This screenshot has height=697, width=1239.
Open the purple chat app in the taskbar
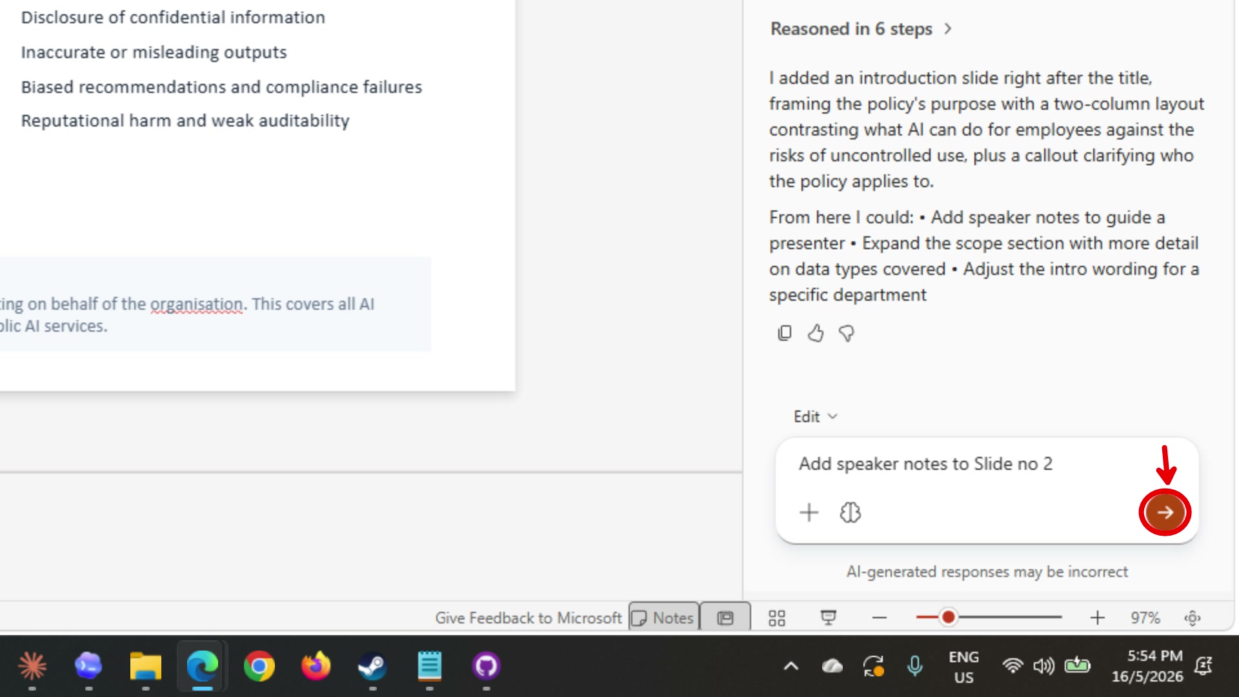[x=88, y=666]
